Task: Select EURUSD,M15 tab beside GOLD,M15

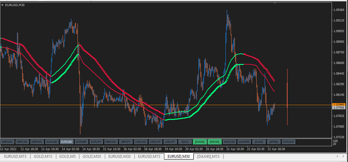Action: (15, 157)
